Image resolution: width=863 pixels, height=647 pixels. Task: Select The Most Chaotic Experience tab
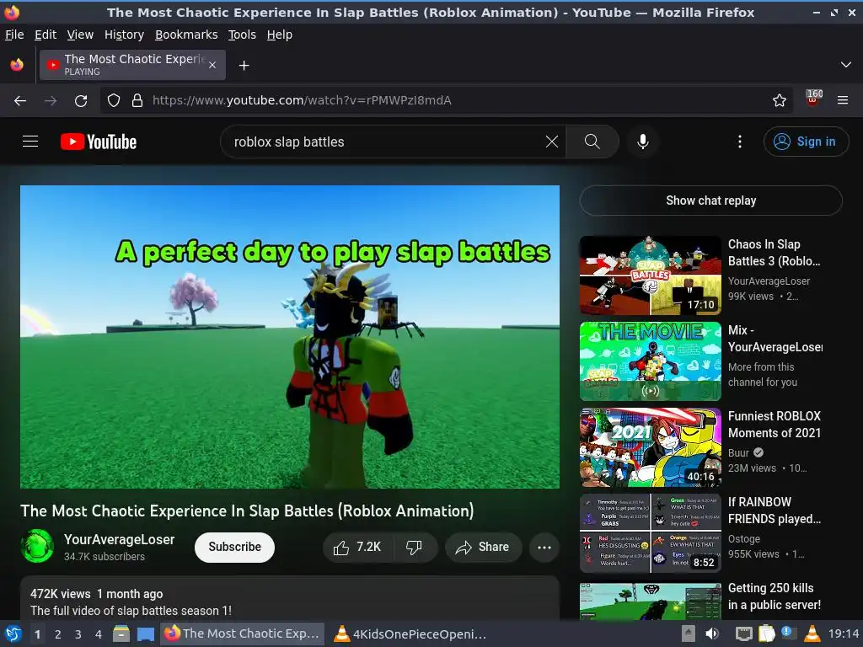[x=132, y=65]
